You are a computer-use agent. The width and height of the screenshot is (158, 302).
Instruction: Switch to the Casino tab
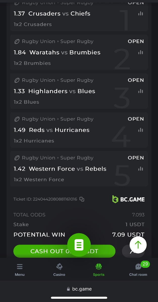pyautogui.click(x=59, y=270)
